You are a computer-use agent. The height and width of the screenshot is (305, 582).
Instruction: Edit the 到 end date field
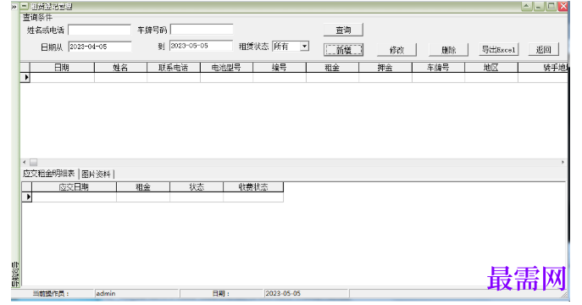point(201,46)
